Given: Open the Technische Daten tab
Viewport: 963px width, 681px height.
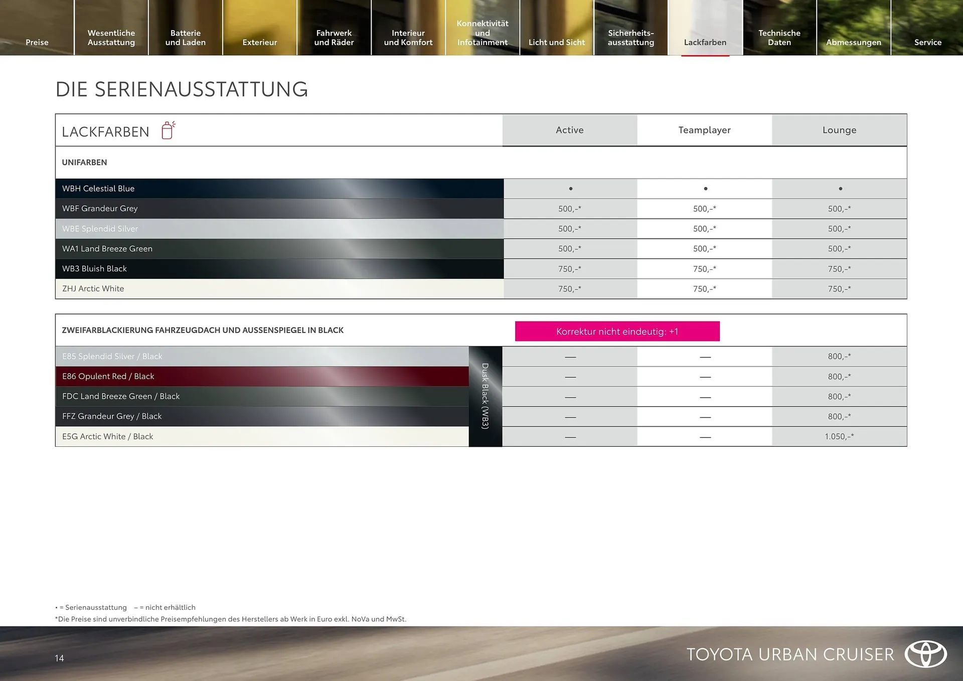Looking at the screenshot, I should coord(779,38).
